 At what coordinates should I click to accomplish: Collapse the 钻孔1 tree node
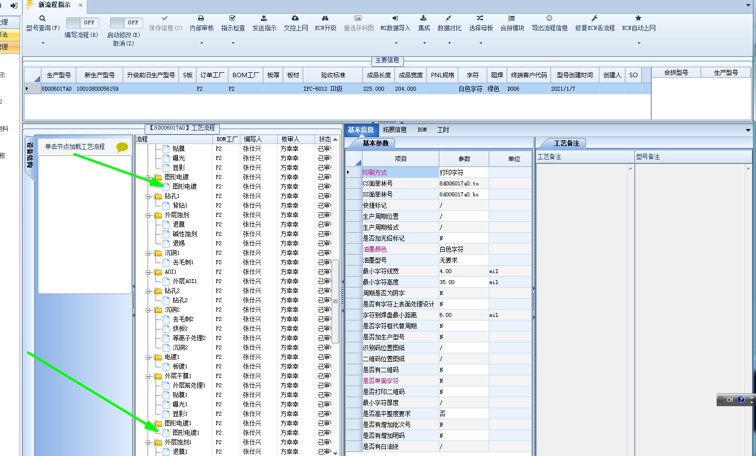pyautogui.click(x=148, y=196)
